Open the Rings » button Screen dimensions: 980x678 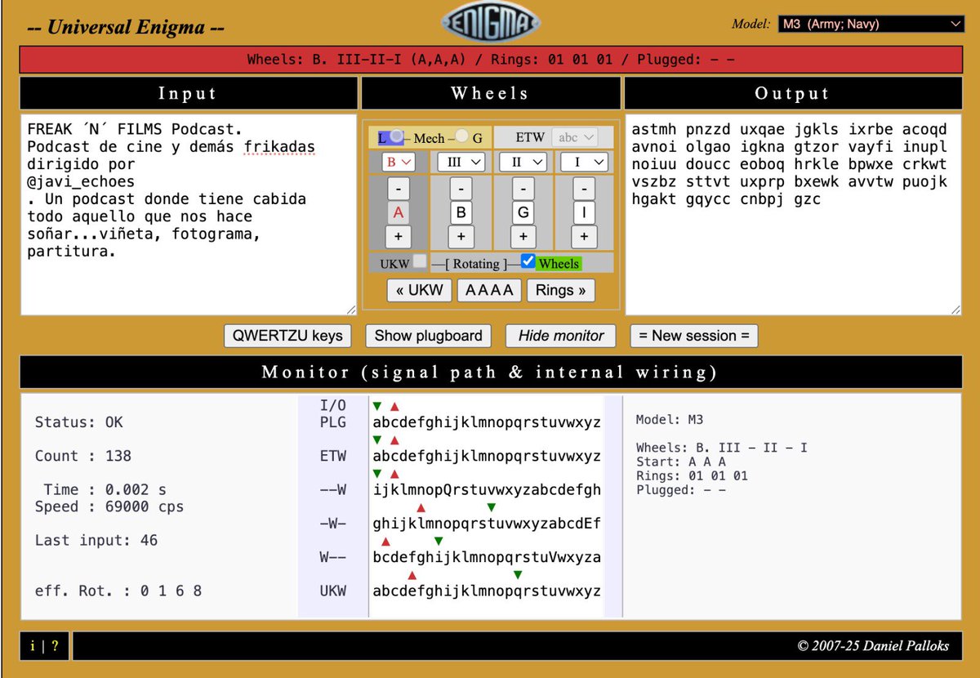click(560, 290)
